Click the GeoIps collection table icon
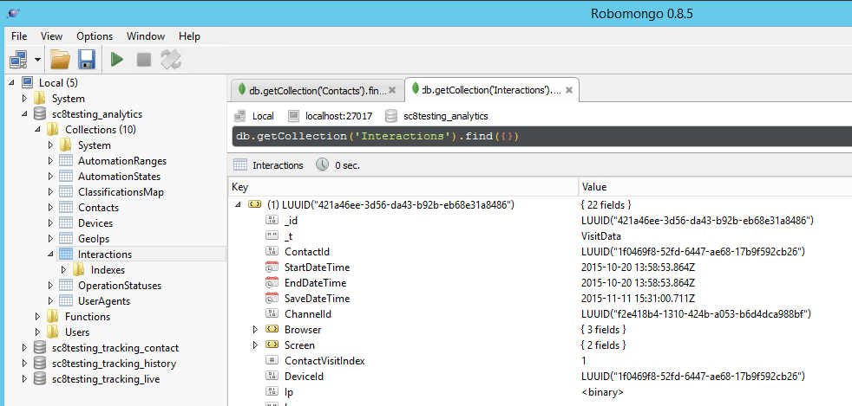This screenshot has height=406, width=852. click(66, 239)
